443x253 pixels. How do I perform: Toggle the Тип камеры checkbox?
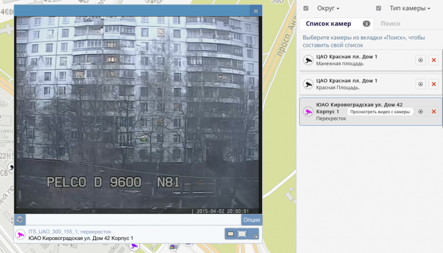[x=378, y=8]
